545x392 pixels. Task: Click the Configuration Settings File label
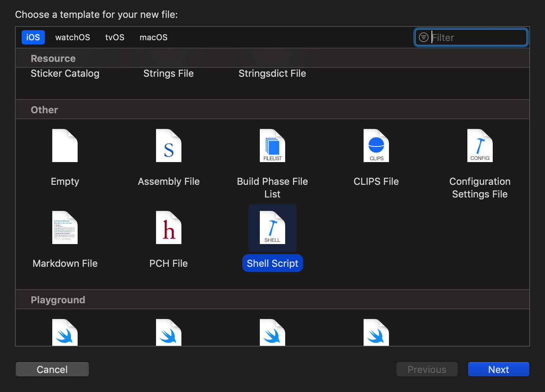480,188
